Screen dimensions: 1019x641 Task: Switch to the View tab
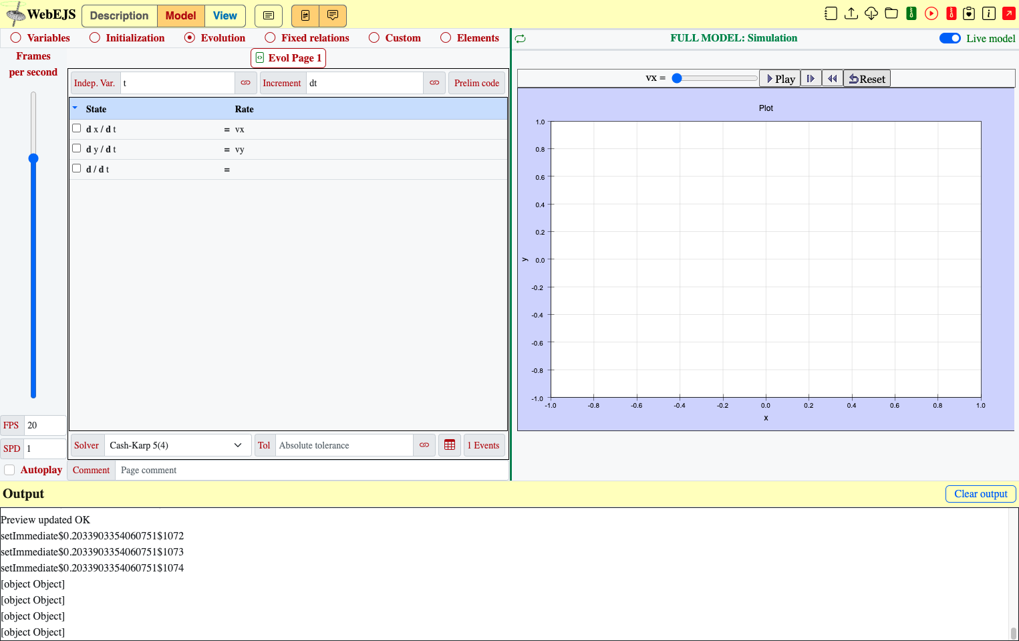tap(225, 15)
